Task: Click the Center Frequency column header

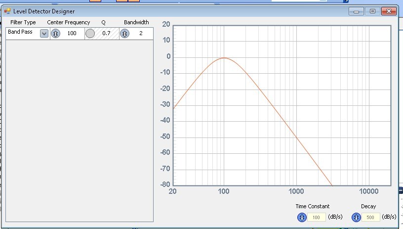Action: coord(69,22)
